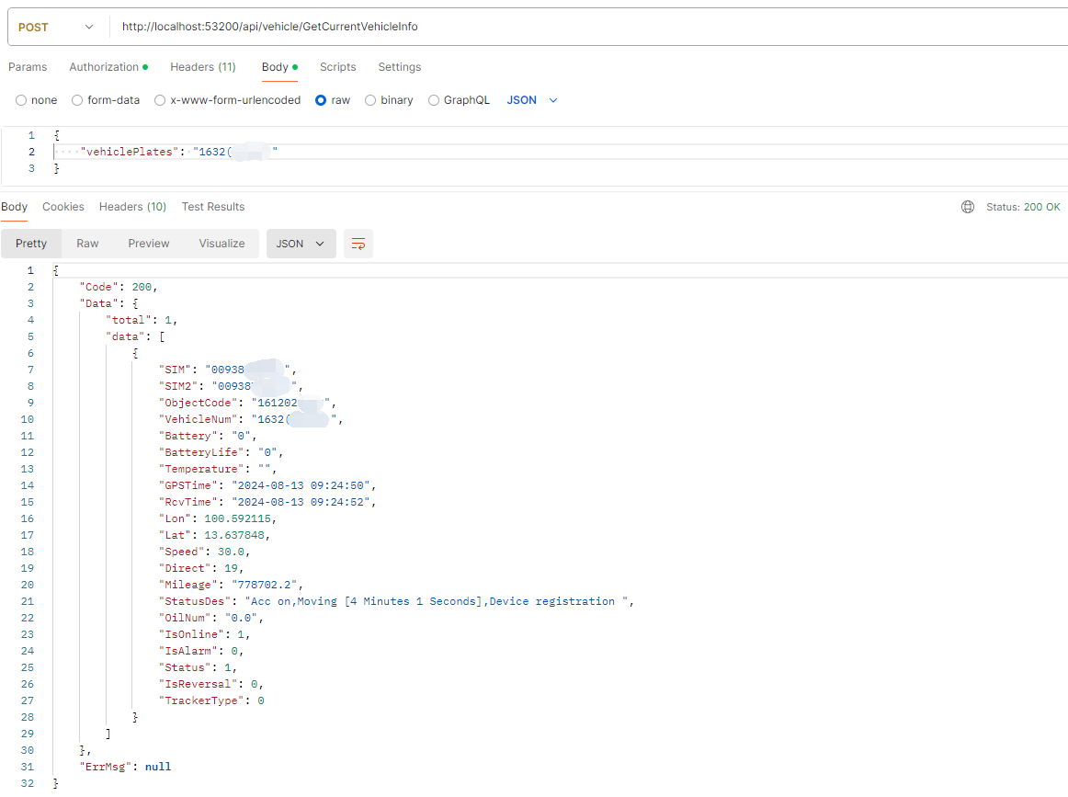Select the form-data radio button

click(77, 100)
